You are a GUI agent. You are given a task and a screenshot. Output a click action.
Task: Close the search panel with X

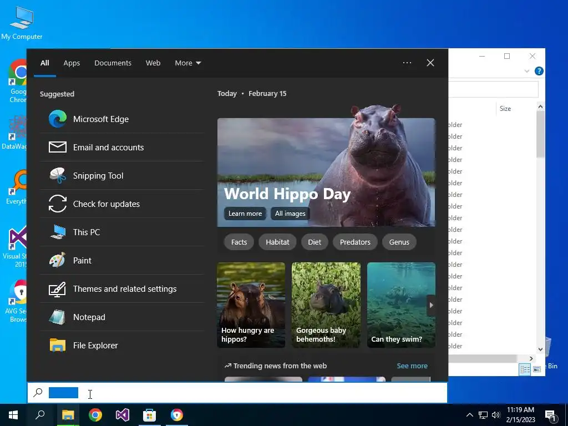pyautogui.click(x=430, y=63)
